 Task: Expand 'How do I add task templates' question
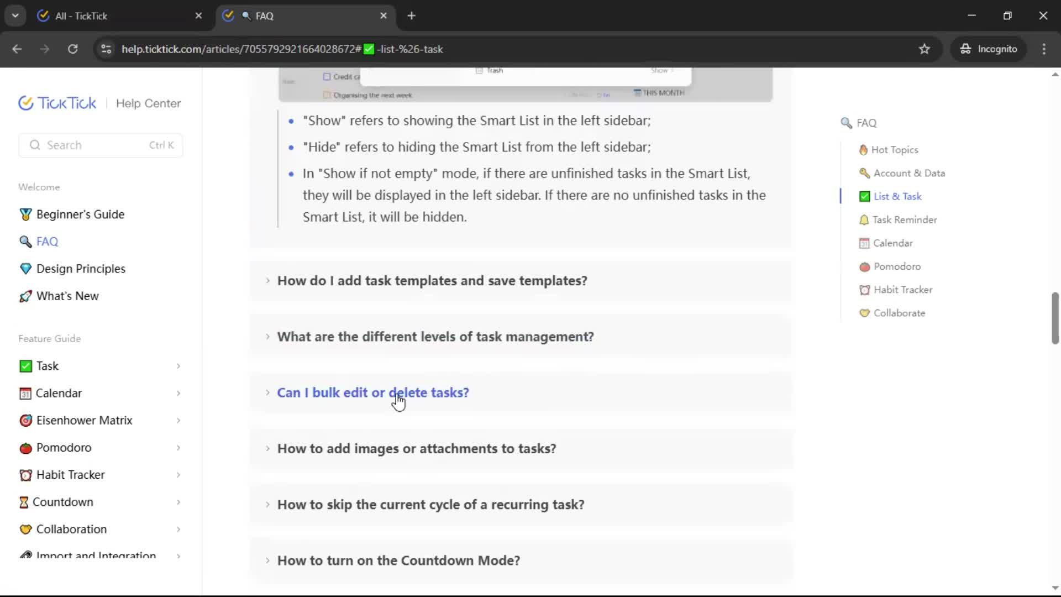pyautogui.click(x=432, y=281)
